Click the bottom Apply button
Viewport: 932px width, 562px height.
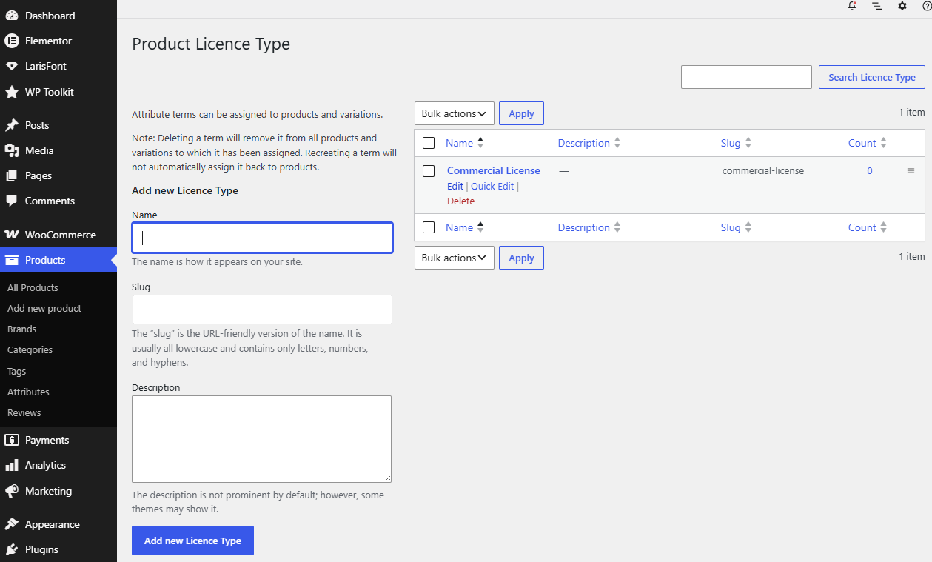click(x=521, y=258)
